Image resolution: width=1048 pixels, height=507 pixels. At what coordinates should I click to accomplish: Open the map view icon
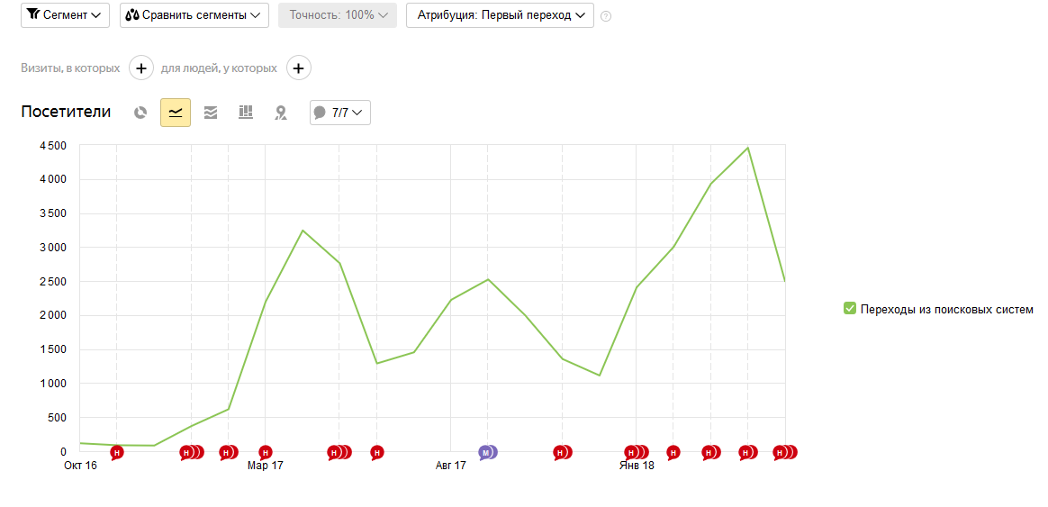coord(281,113)
